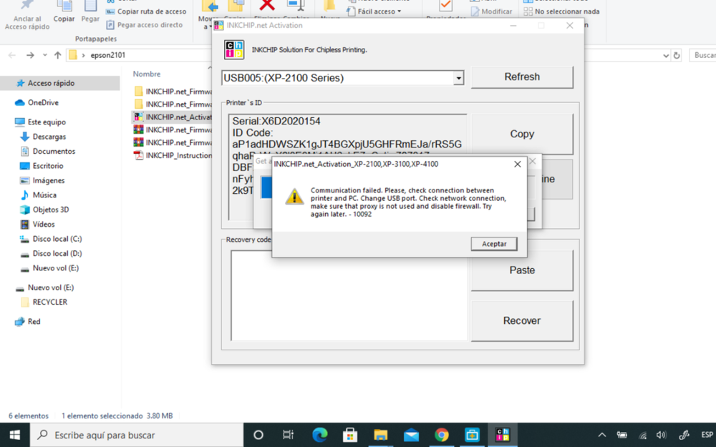The image size is (716, 447).
Task: Select INKCHIP_Instruction PDF file
Action: click(178, 155)
